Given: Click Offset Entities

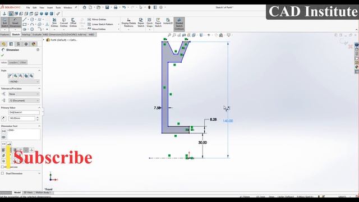Looking at the screenshot, I should click(x=73, y=22).
